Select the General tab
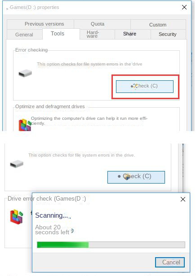 (24, 35)
